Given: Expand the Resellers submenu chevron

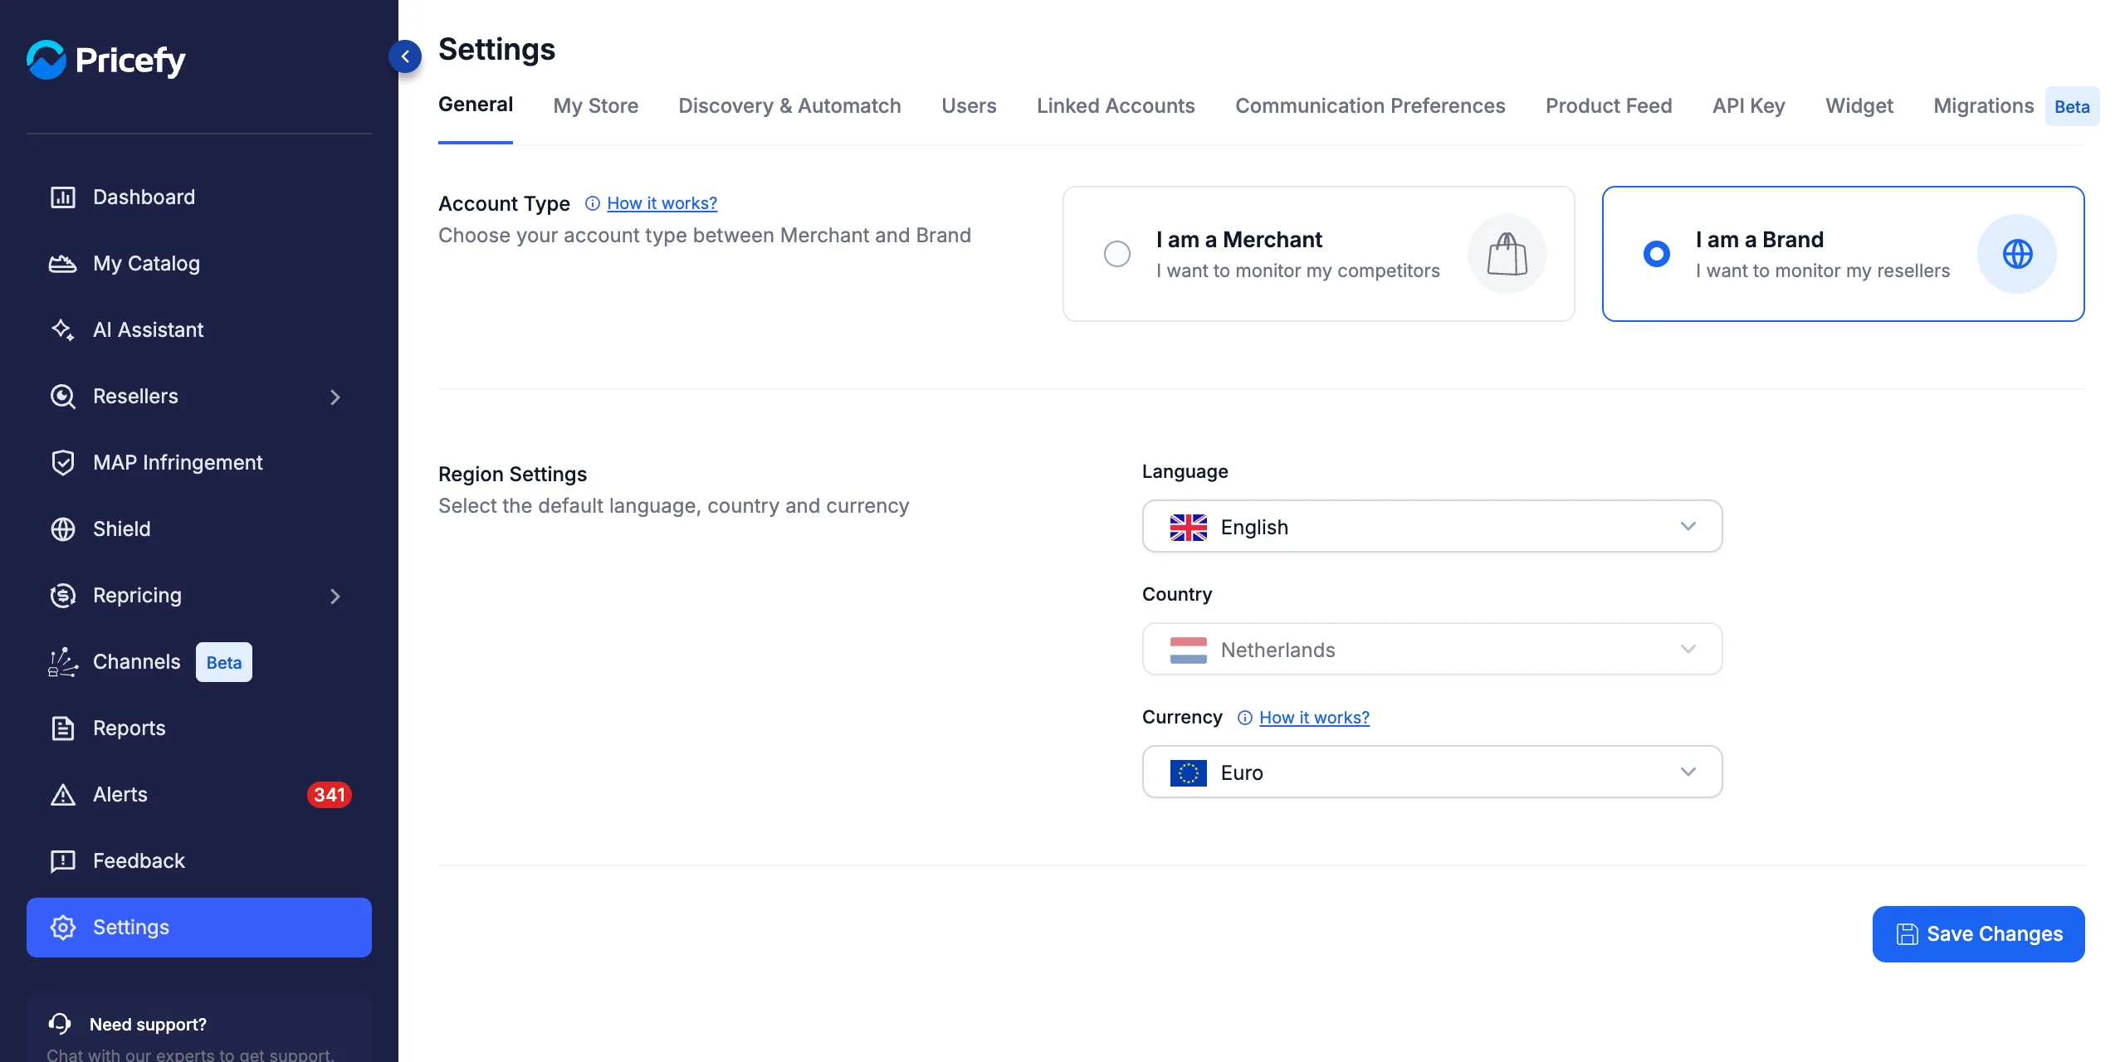Looking at the screenshot, I should click(335, 397).
